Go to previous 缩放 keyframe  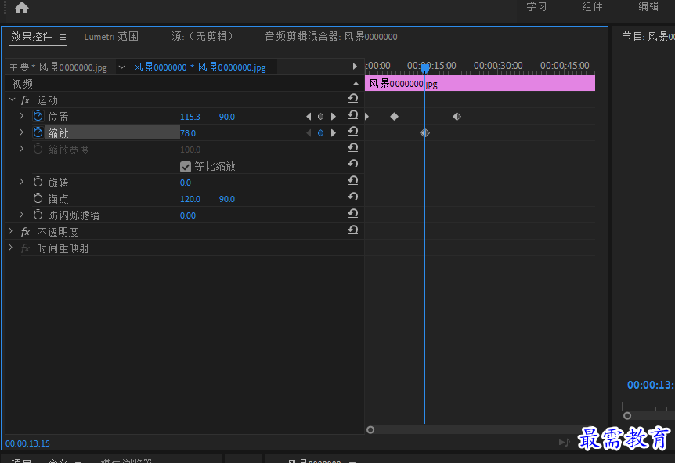(x=309, y=133)
